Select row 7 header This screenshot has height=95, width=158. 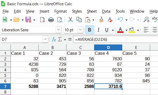(5, 86)
